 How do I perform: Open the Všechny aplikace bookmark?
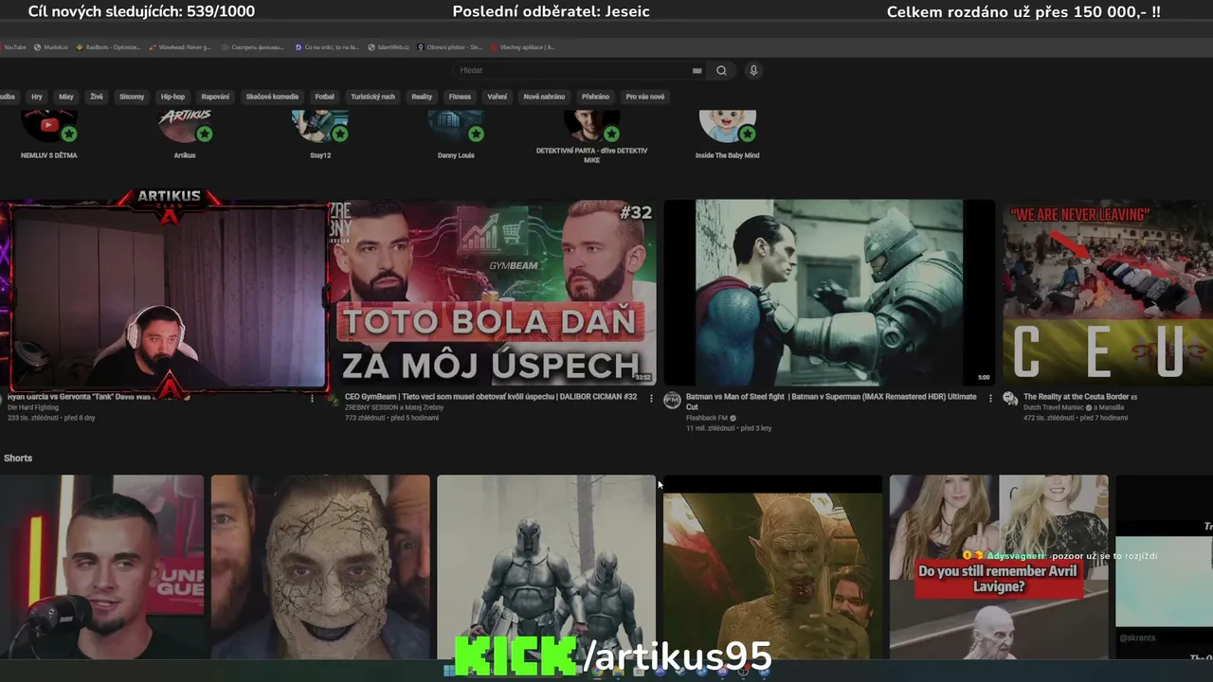click(x=523, y=46)
